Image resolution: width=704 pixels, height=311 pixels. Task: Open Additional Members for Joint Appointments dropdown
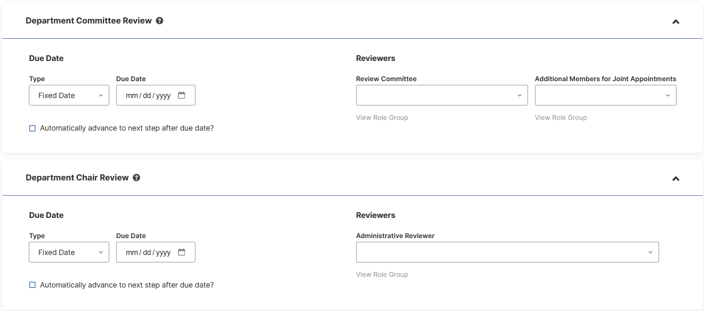605,95
